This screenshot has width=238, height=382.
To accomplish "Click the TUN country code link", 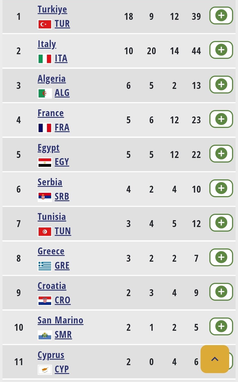I will coord(63,231).
